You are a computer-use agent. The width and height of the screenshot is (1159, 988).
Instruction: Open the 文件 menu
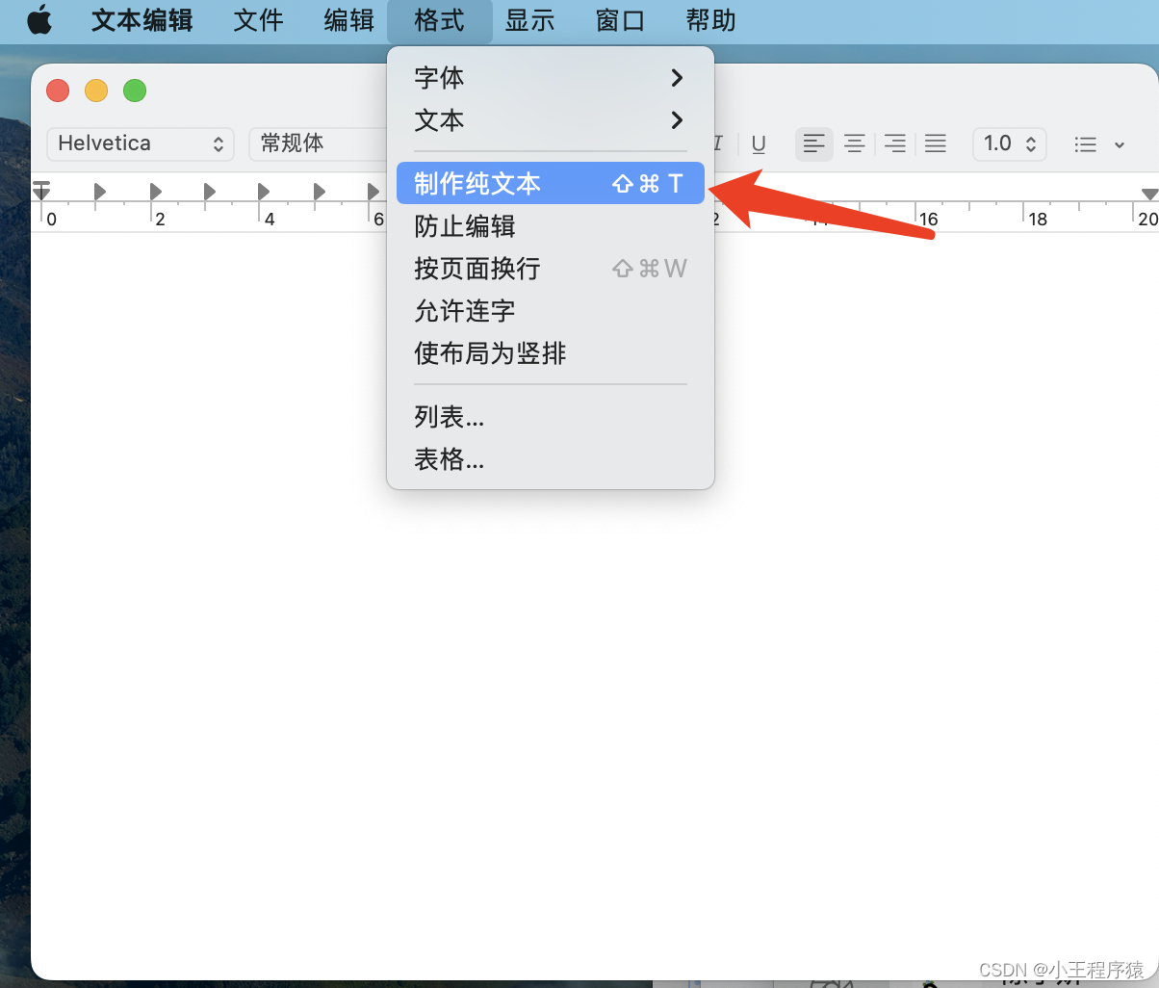point(258,20)
